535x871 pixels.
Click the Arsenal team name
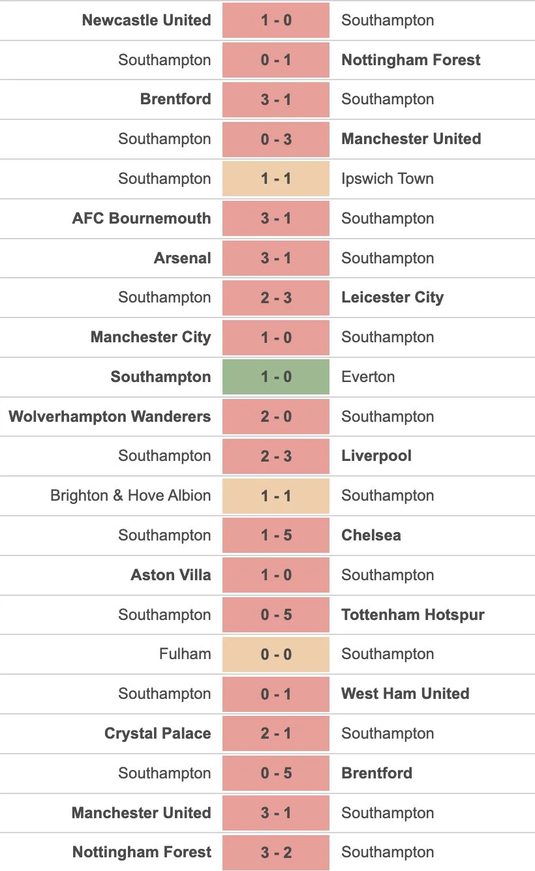(182, 258)
